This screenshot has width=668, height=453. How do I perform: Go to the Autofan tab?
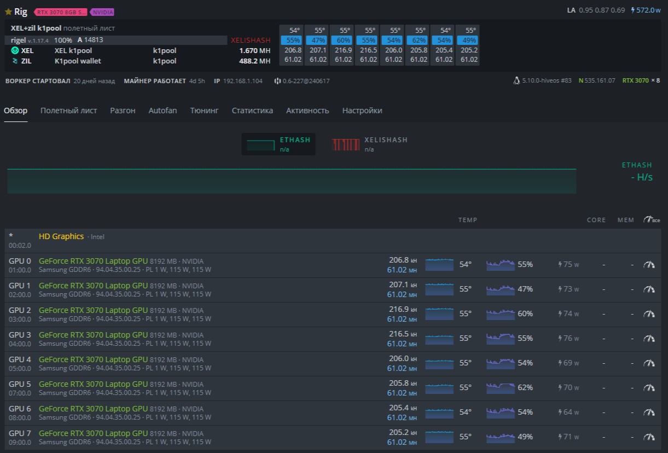(x=162, y=111)
